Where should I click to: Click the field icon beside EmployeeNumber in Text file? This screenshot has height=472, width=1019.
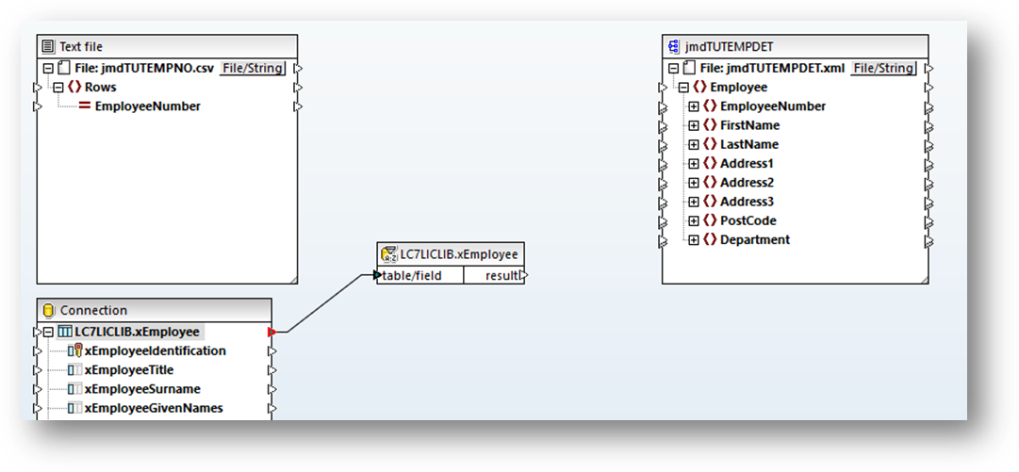click(x=85, y=106)
